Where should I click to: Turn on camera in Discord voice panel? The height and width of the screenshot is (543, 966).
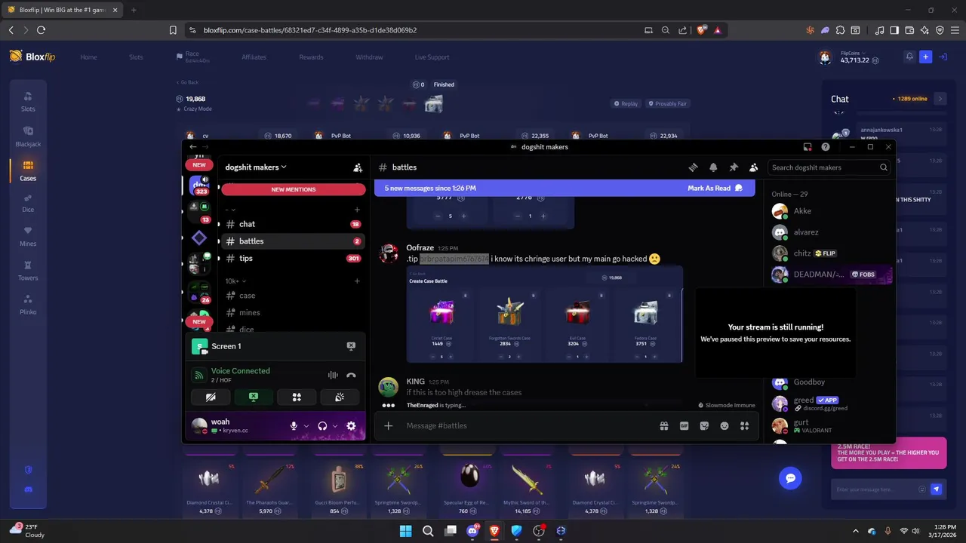click(x=211, y=397)
